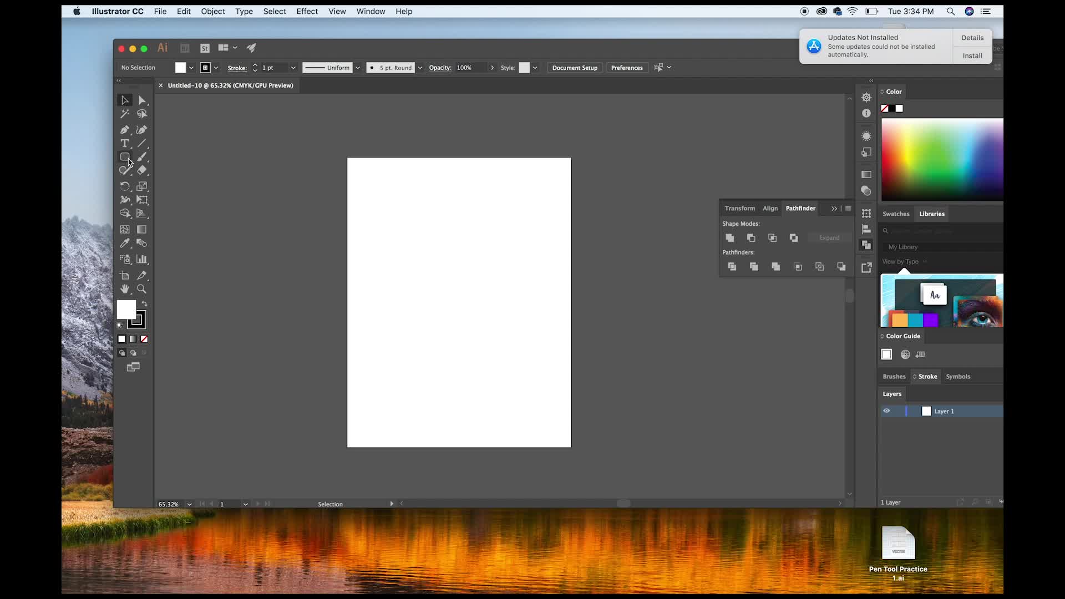Open Pen Tool Practice 1.ai desktop file
This screenshot has height=599, width=1065.
point(898,552)
